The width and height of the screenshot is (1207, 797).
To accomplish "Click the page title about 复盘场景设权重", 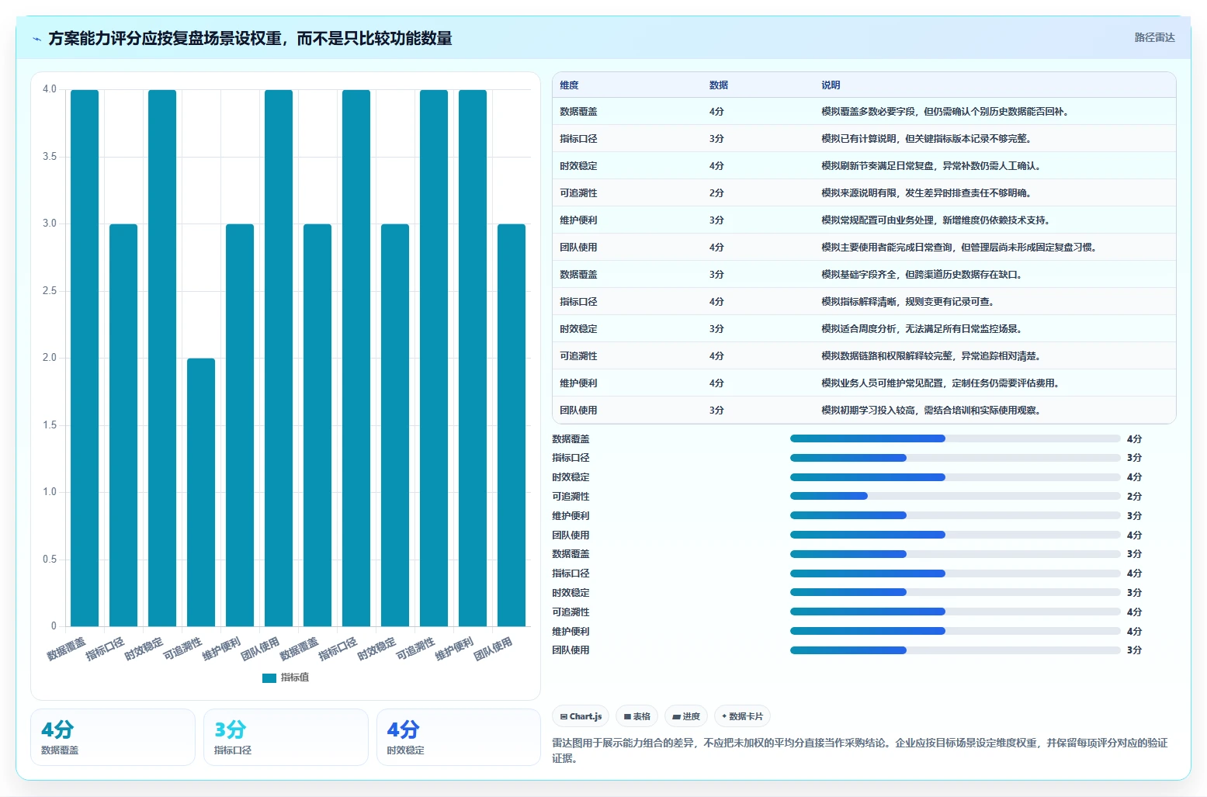I will pyautogui.click(x=250, y=38).
